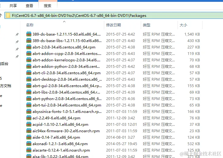Screen dimensions: 223x158
Task: Select filename alacarte-0.12.4-1.el6.noarch.rpm
Action: [61, 150]
